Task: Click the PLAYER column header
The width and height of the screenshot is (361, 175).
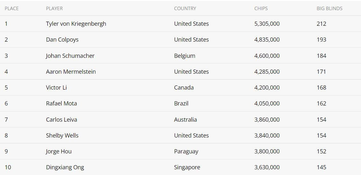Action: tap(54, 9)
